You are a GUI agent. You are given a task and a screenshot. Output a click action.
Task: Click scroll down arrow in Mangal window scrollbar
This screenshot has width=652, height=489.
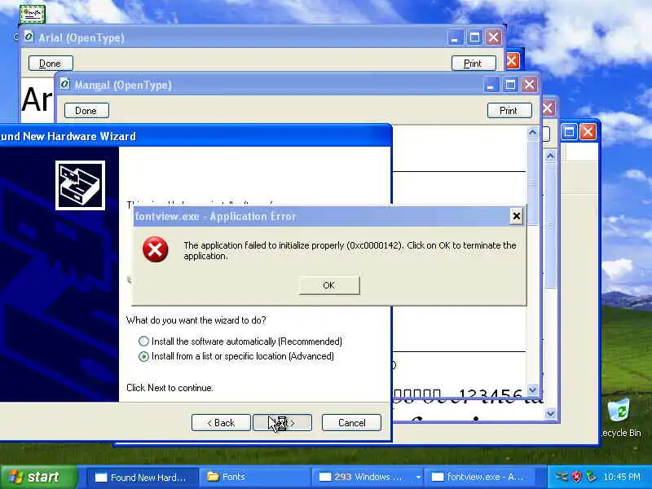click(x=532, y=390)
